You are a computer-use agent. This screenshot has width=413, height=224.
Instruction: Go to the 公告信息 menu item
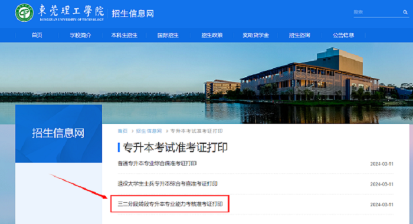343,35
